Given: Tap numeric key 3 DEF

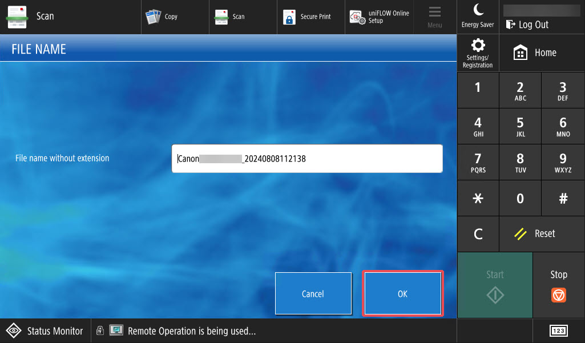Looking at the screenshot, I should [563, 90].
